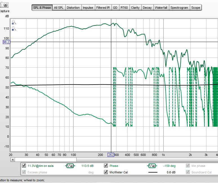The image size is (218, 183).
Task: Open the Scope tab
Action: click(196, 8)
